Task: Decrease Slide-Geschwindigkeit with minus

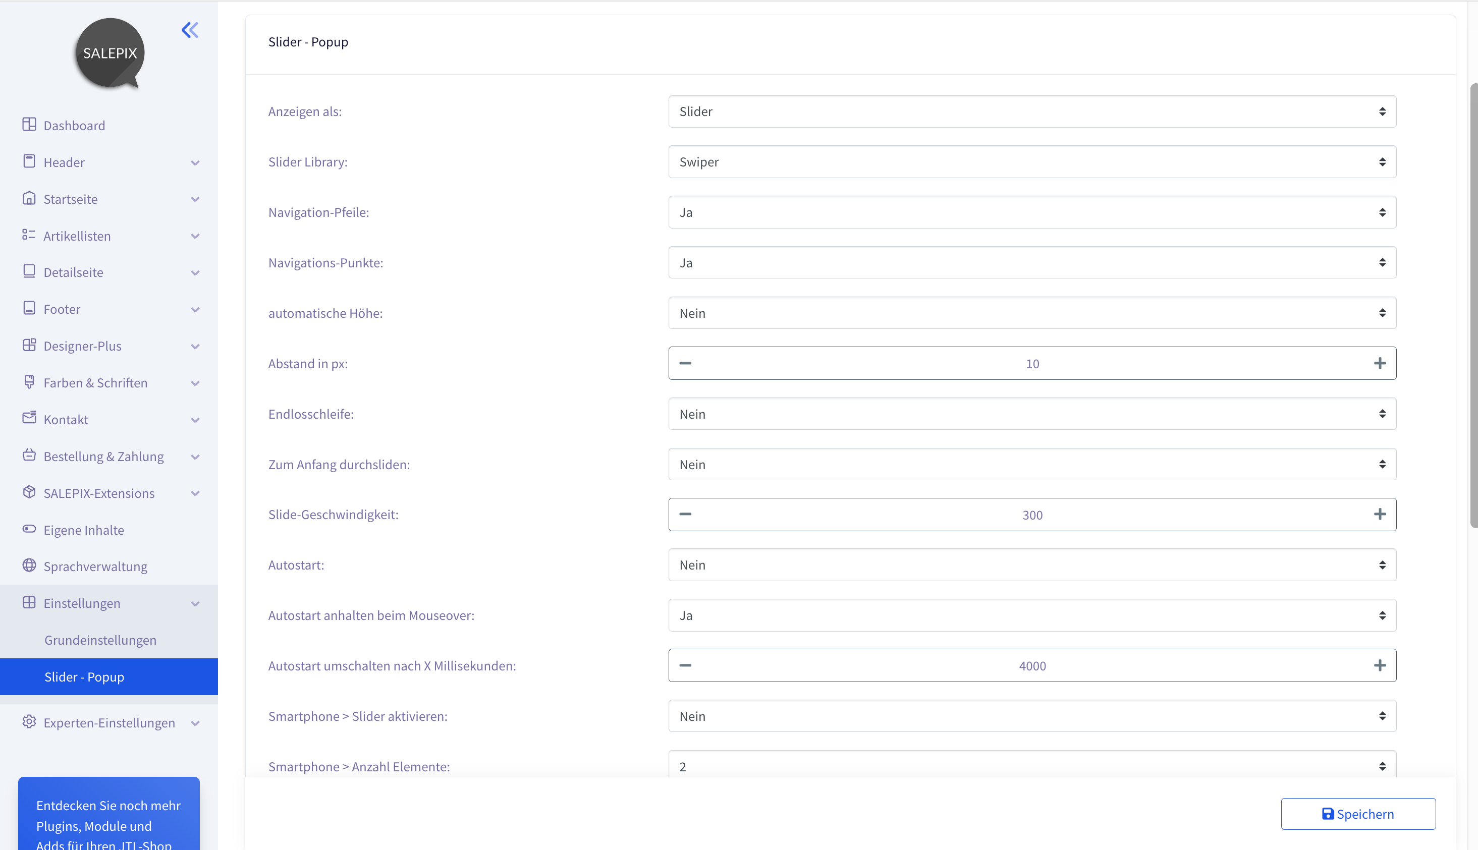Action: (x=686, y=515)
